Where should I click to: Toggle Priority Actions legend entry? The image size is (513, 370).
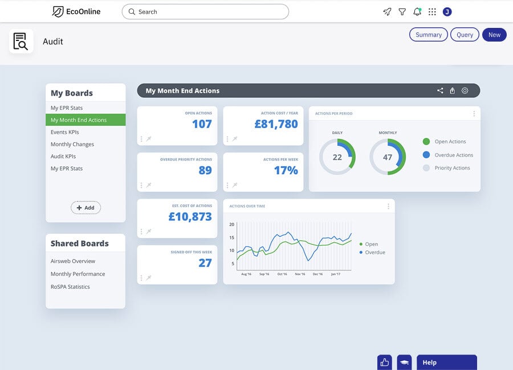click(446, 168)
